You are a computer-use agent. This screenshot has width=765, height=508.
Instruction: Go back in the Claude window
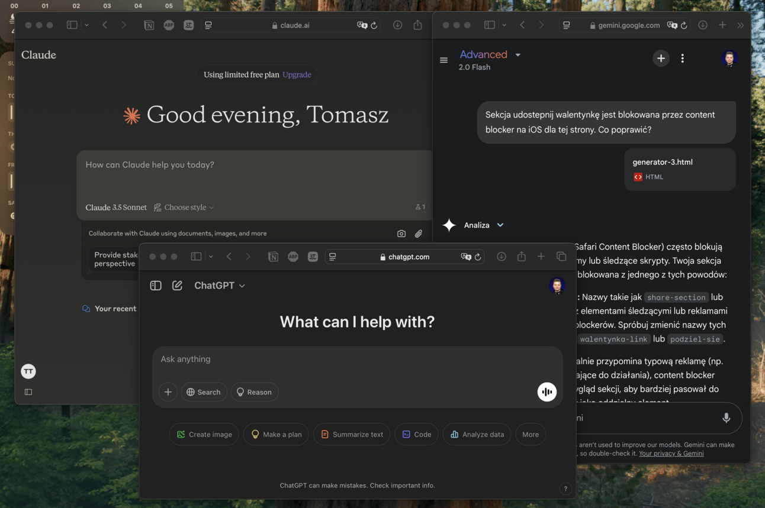coord(105,25)
